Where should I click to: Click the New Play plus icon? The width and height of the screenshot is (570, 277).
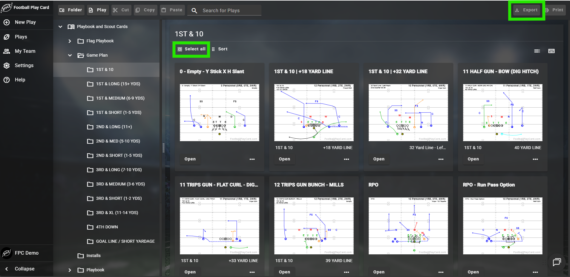click(7, 22)
